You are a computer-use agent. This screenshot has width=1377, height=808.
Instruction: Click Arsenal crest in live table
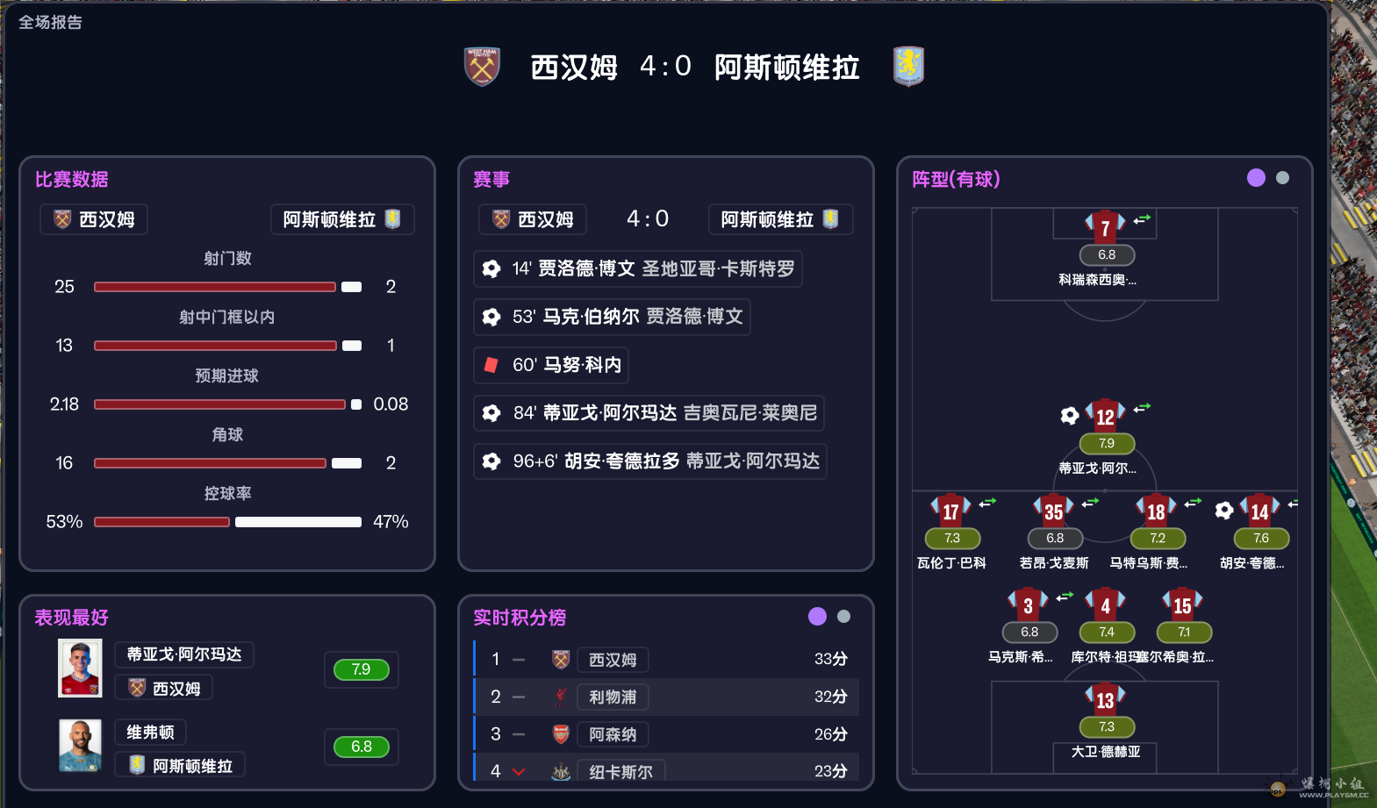[x=561, y=734]
